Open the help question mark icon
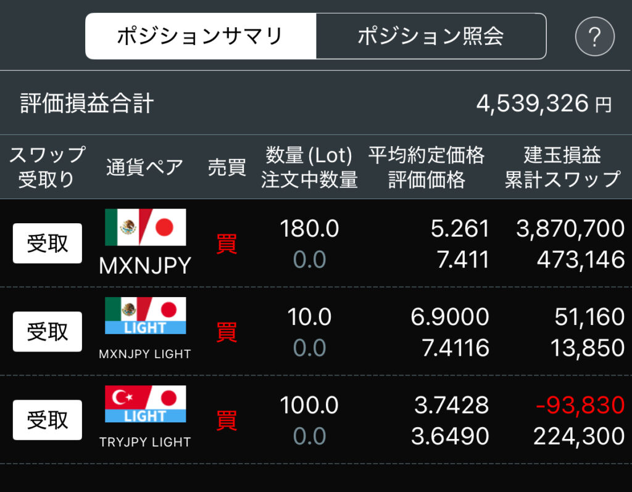The image size is (632, 492). tap(594, 36)
